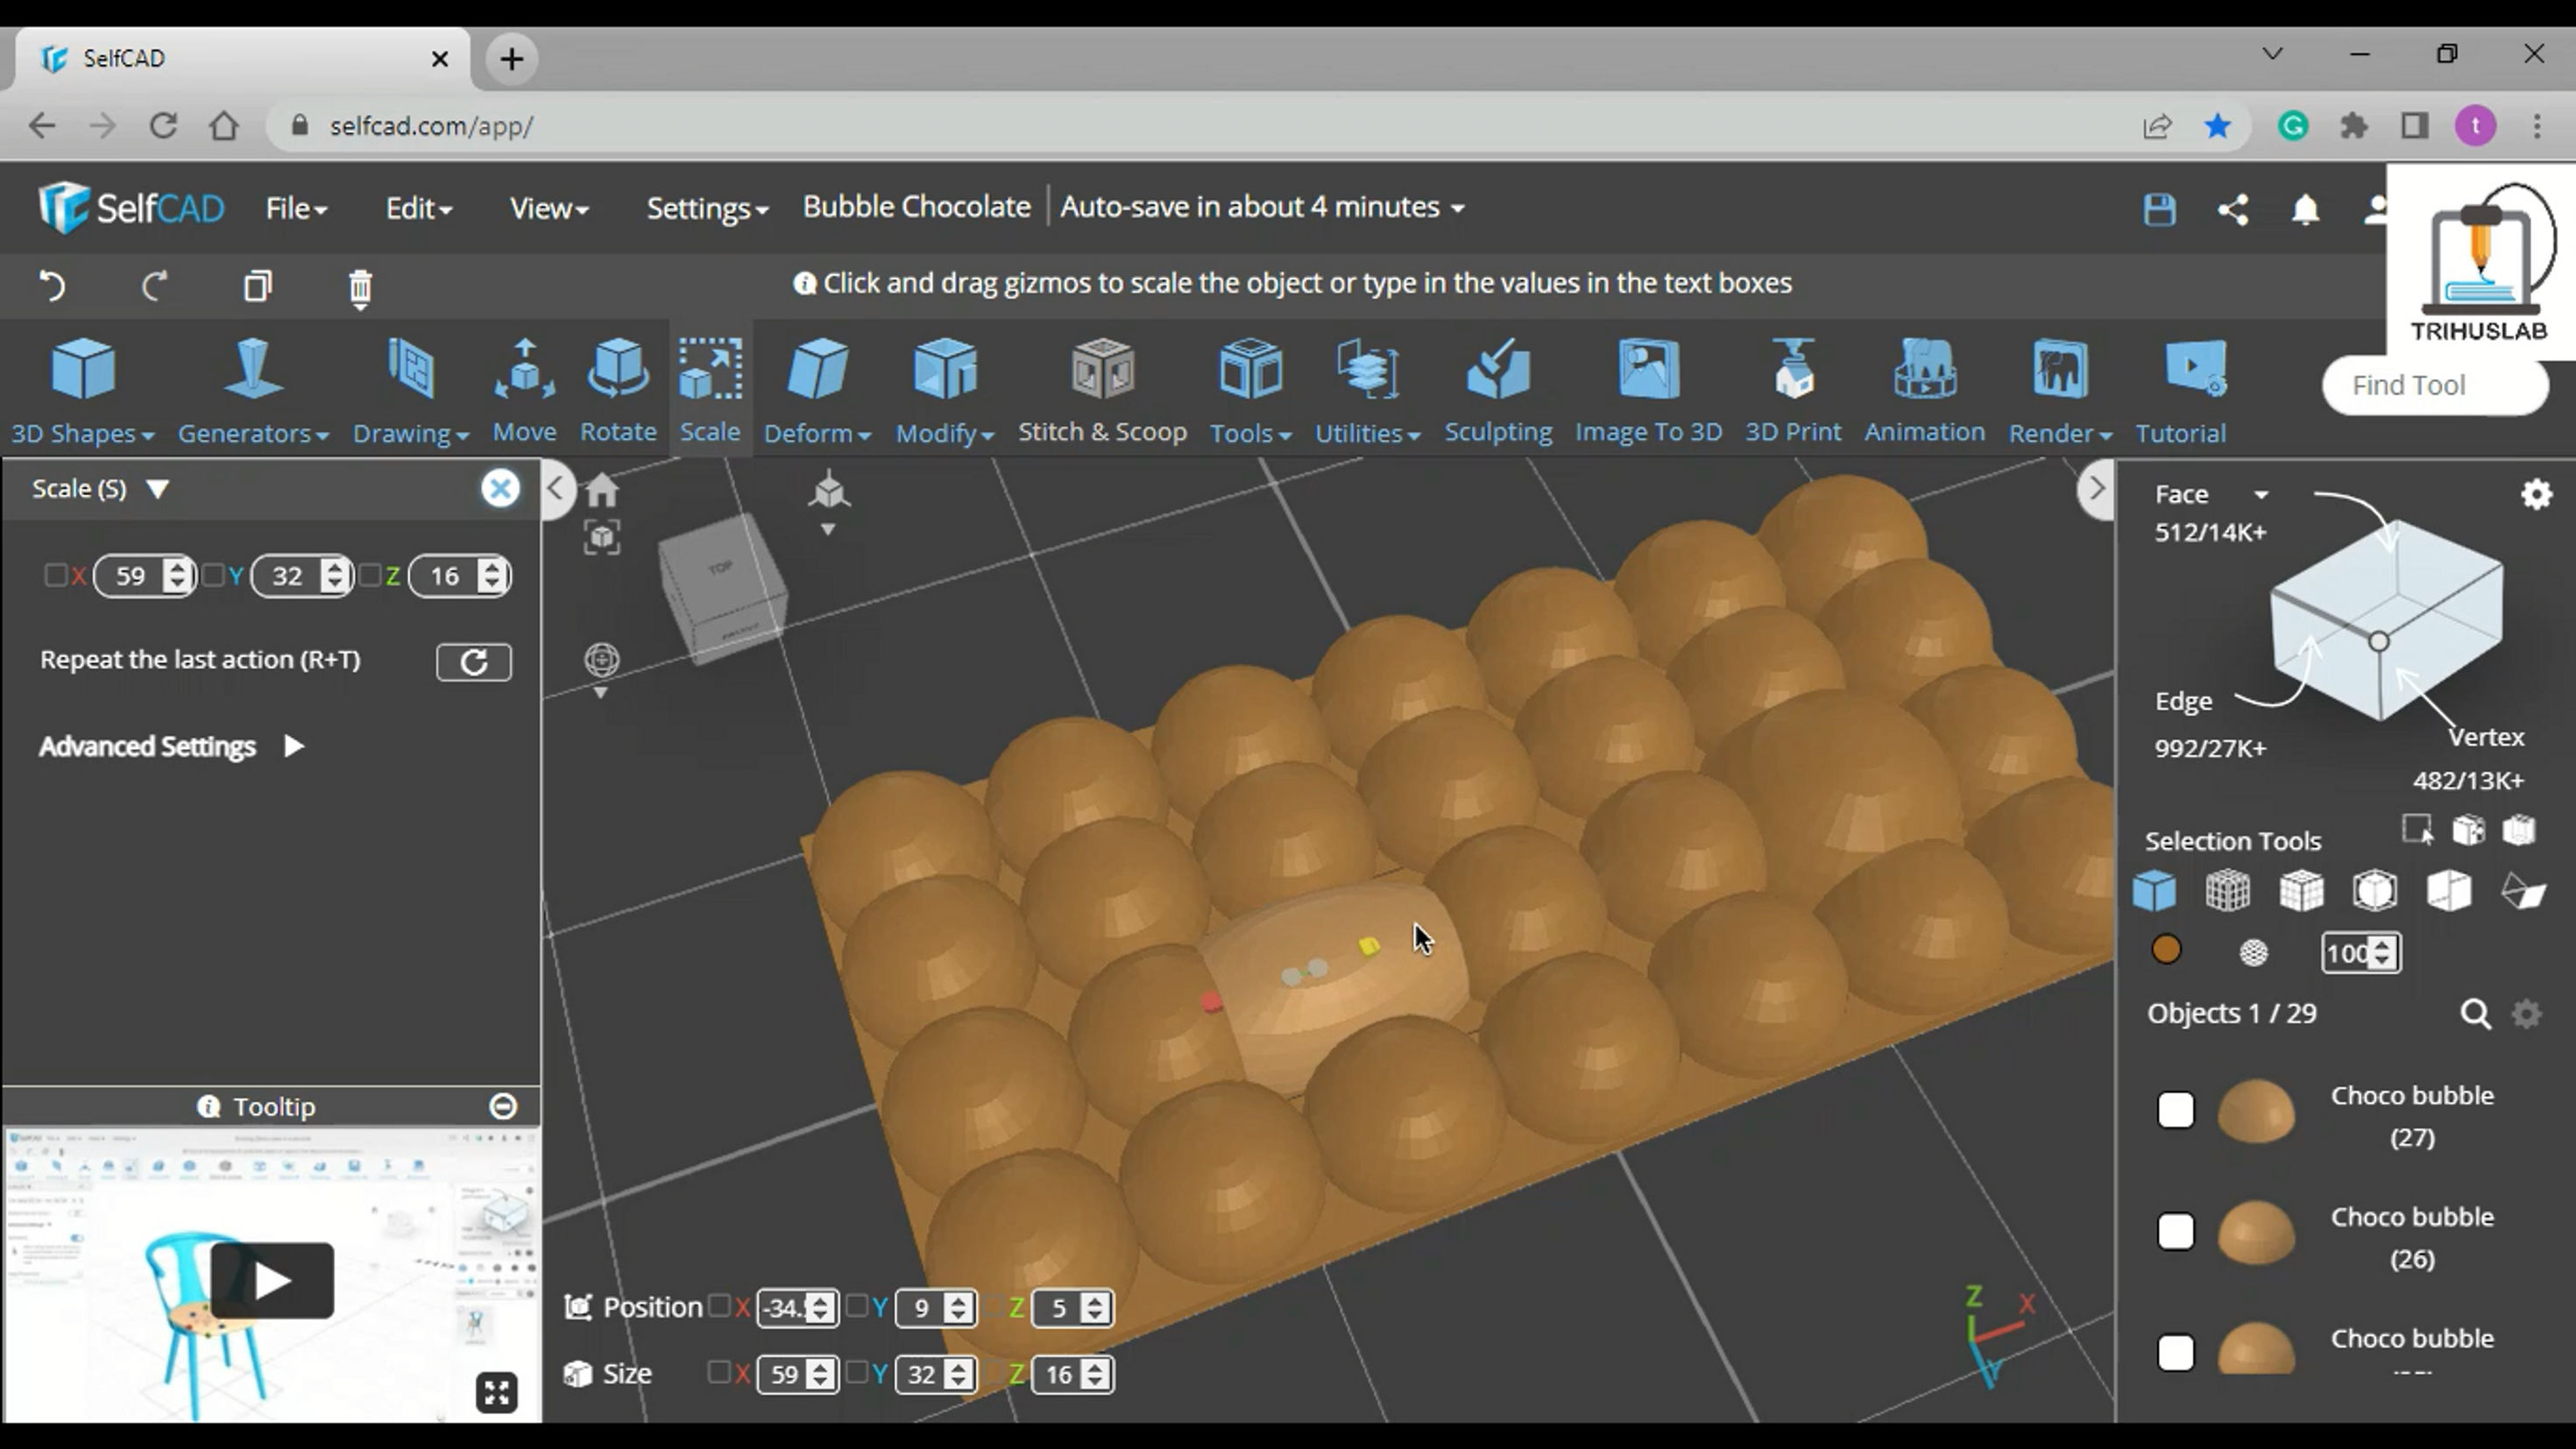This screenshot has width=2576, height=1449.
Task: Open the Chrome tab search dropdown
Action: tap(2272, 54)
